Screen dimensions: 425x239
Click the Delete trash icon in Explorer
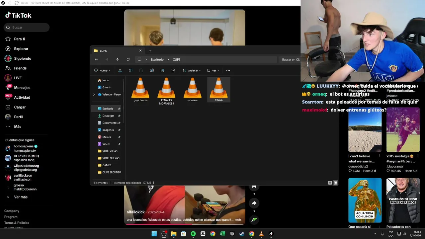173,70
